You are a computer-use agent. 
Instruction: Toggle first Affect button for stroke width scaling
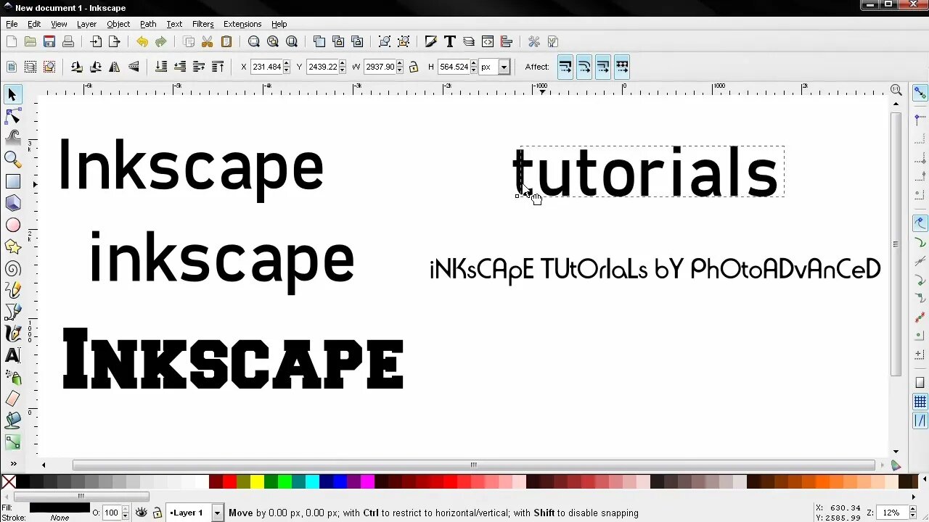(565, 67)
